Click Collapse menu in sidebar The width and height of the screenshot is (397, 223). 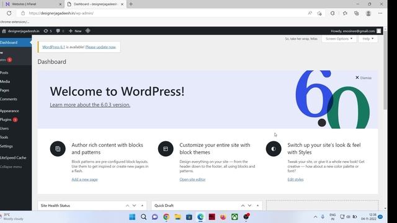[x=16, y=167]
